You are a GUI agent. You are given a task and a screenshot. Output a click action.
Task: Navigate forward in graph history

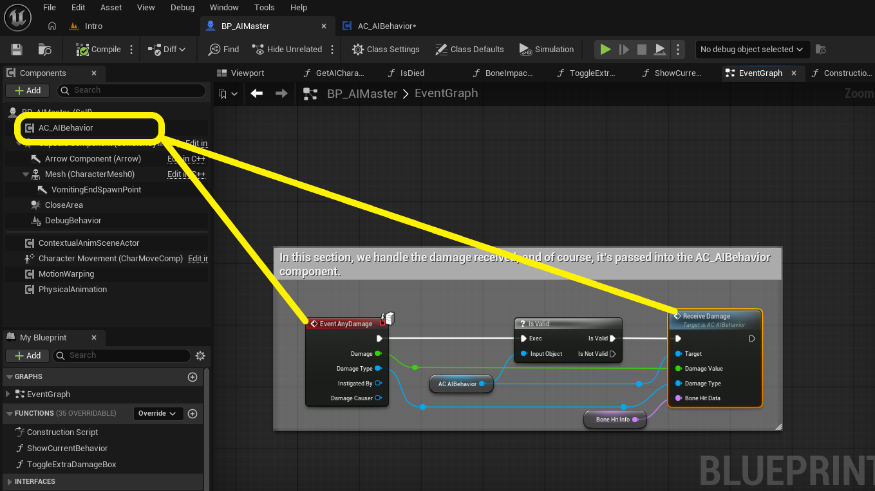tap(281, 94)
